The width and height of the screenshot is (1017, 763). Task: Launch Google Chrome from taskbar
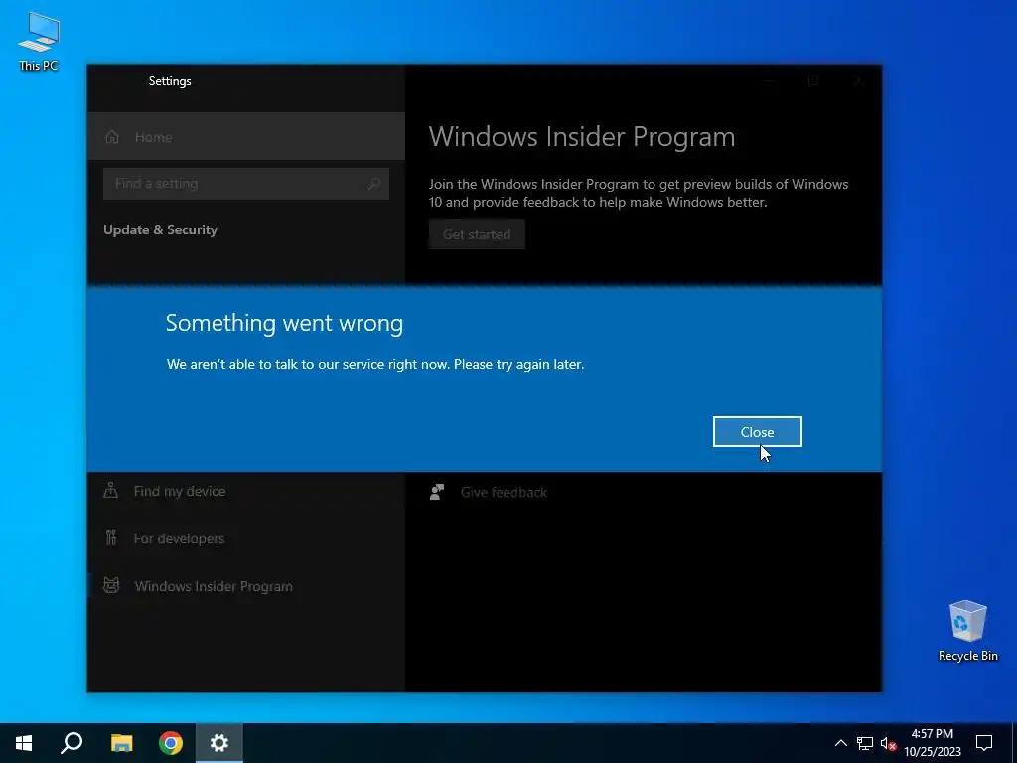(171, 743)
